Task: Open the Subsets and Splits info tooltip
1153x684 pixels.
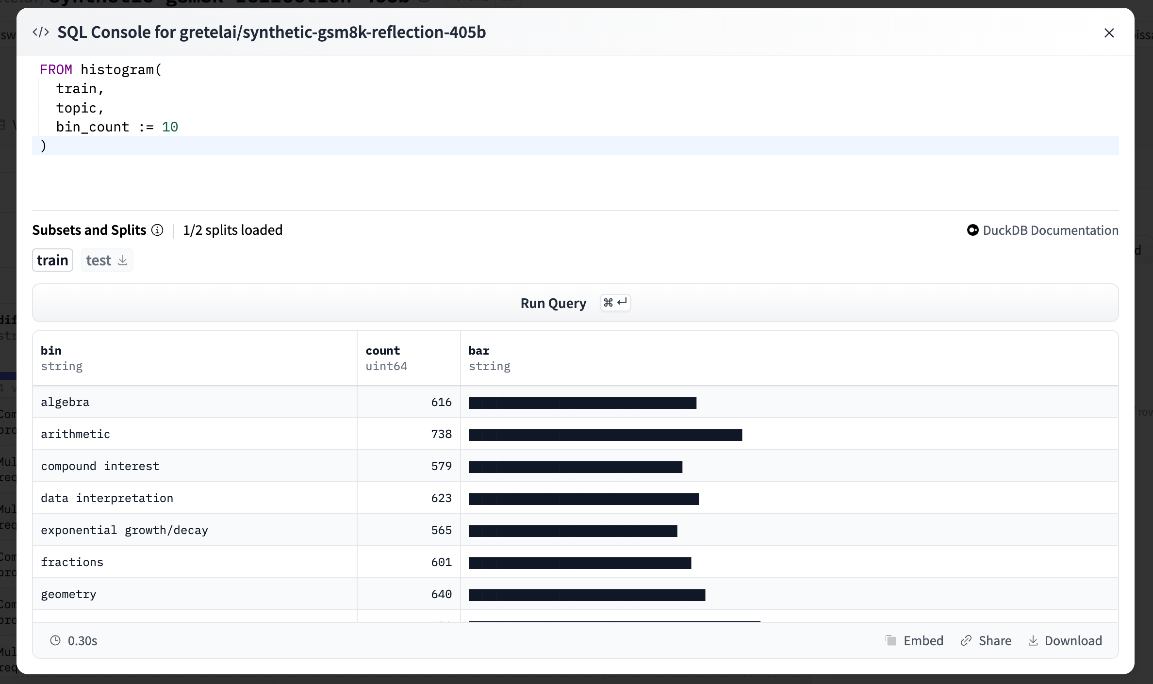Action: click(x=157, y=230)
